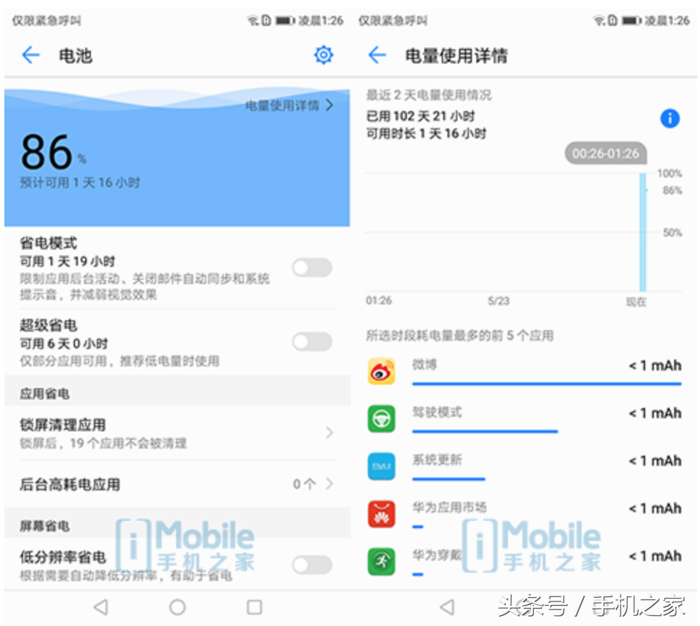700x626 pixels.
Task: Tap 可用 1 天 19 小时 text
Action: [67, 261]
